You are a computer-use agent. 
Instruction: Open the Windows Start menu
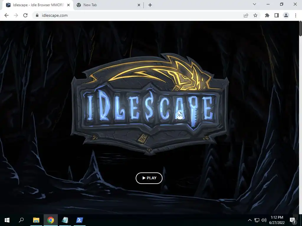click(7, 220)
